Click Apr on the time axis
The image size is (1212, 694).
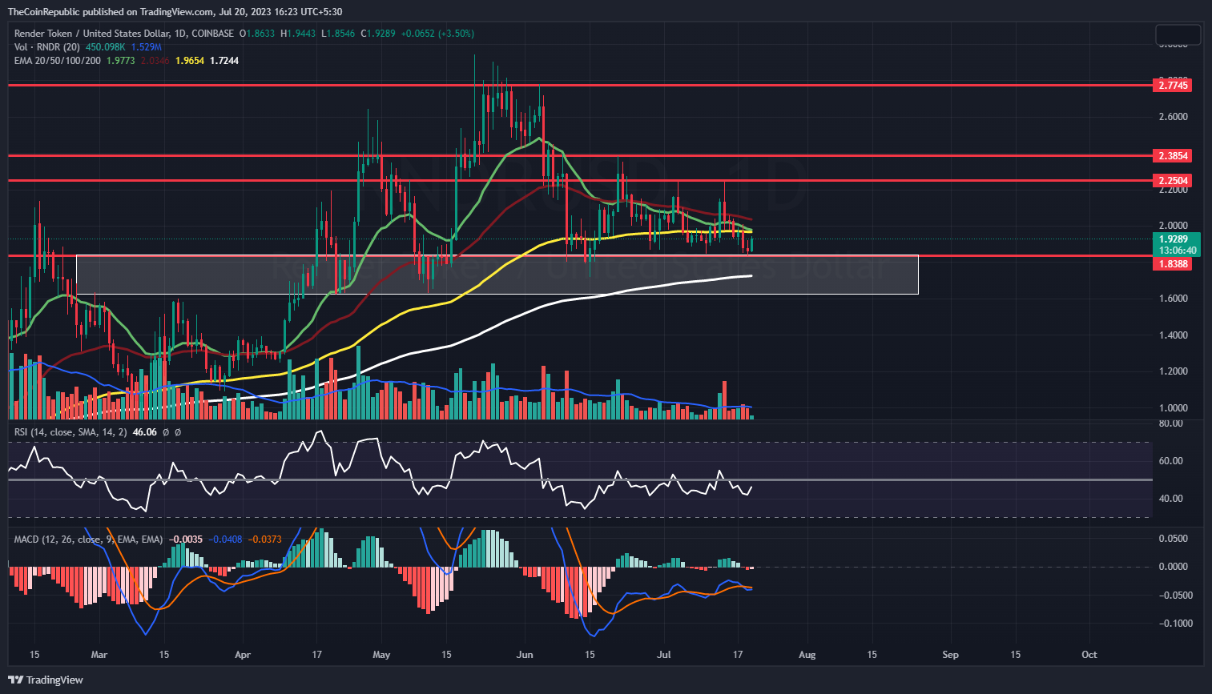[x=243, y=655]
